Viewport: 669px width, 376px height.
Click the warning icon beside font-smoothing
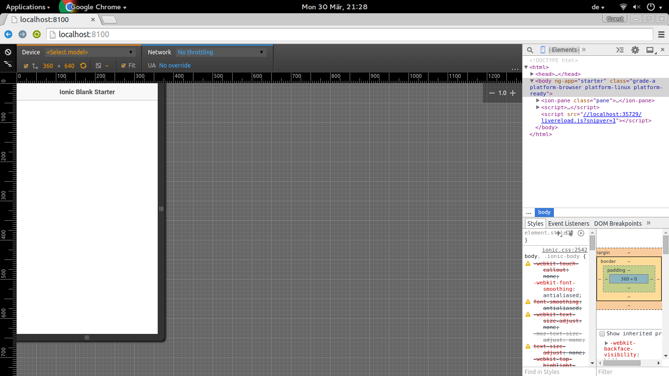[528, 302]
